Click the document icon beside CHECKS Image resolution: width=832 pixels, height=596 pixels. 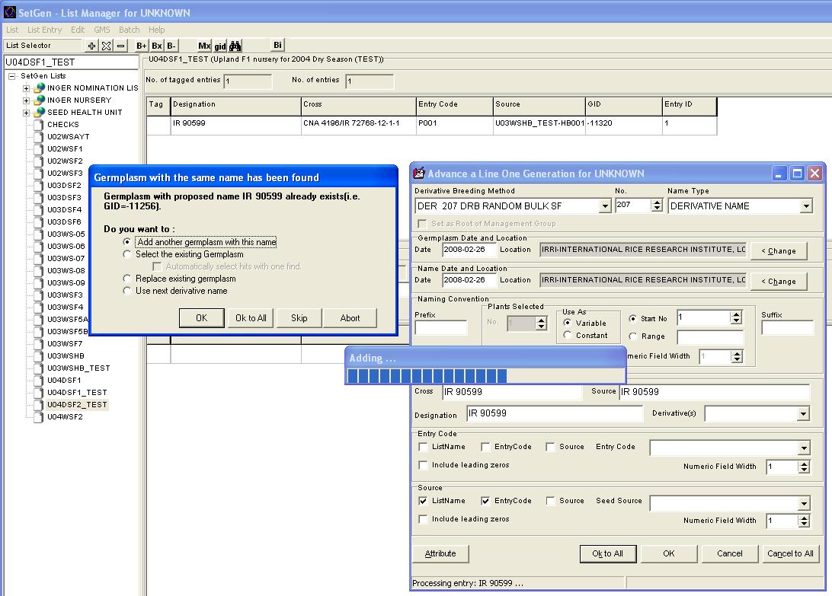click(x=38, y=124)
